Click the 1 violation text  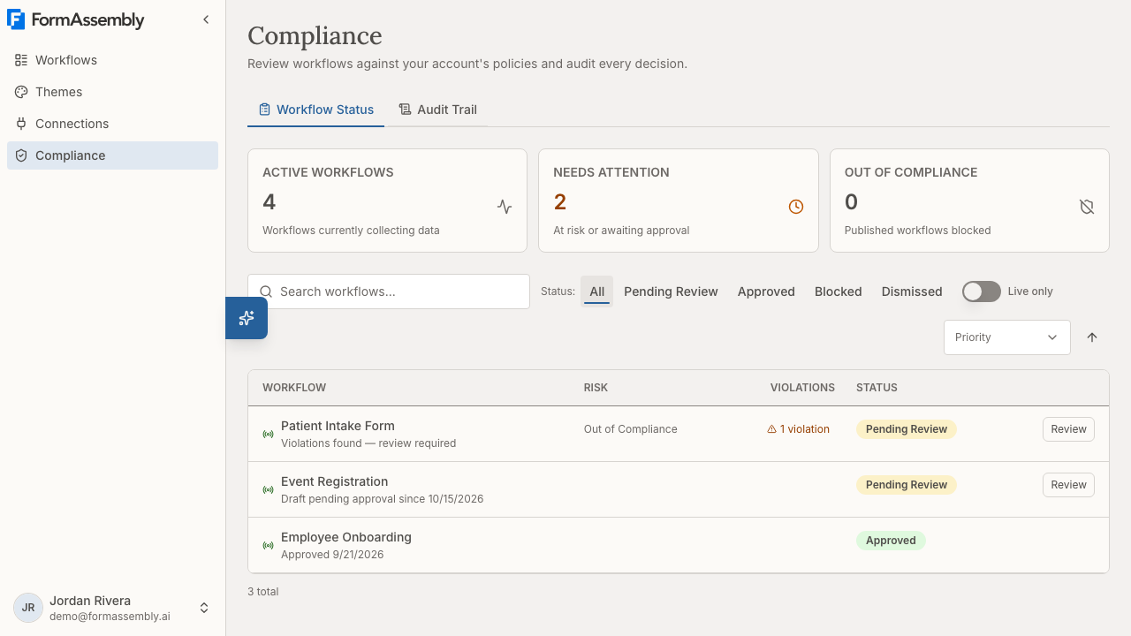coord(804,429)
